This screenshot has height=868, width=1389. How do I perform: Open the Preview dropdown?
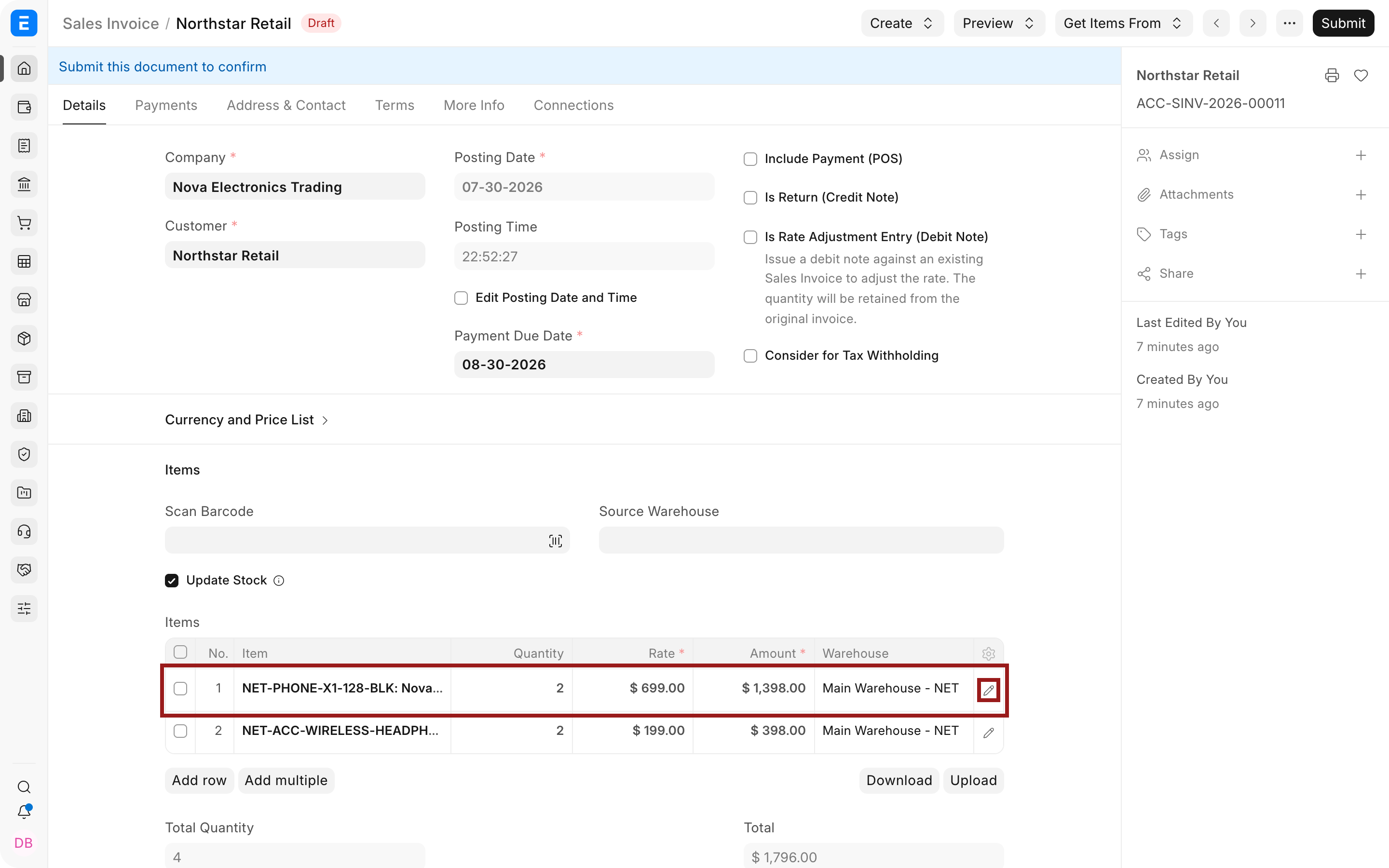[999, 23]
